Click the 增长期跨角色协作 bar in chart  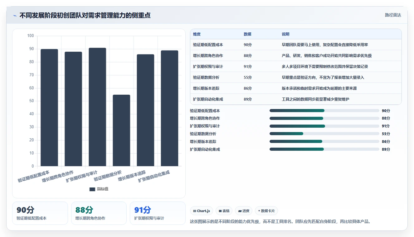point(73,109)
